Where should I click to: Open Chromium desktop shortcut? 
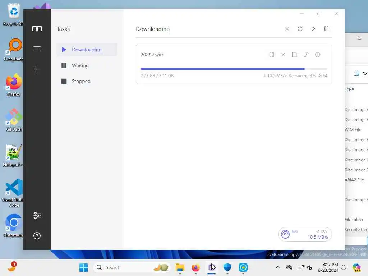pyautogui.click(x=14, y=226)
